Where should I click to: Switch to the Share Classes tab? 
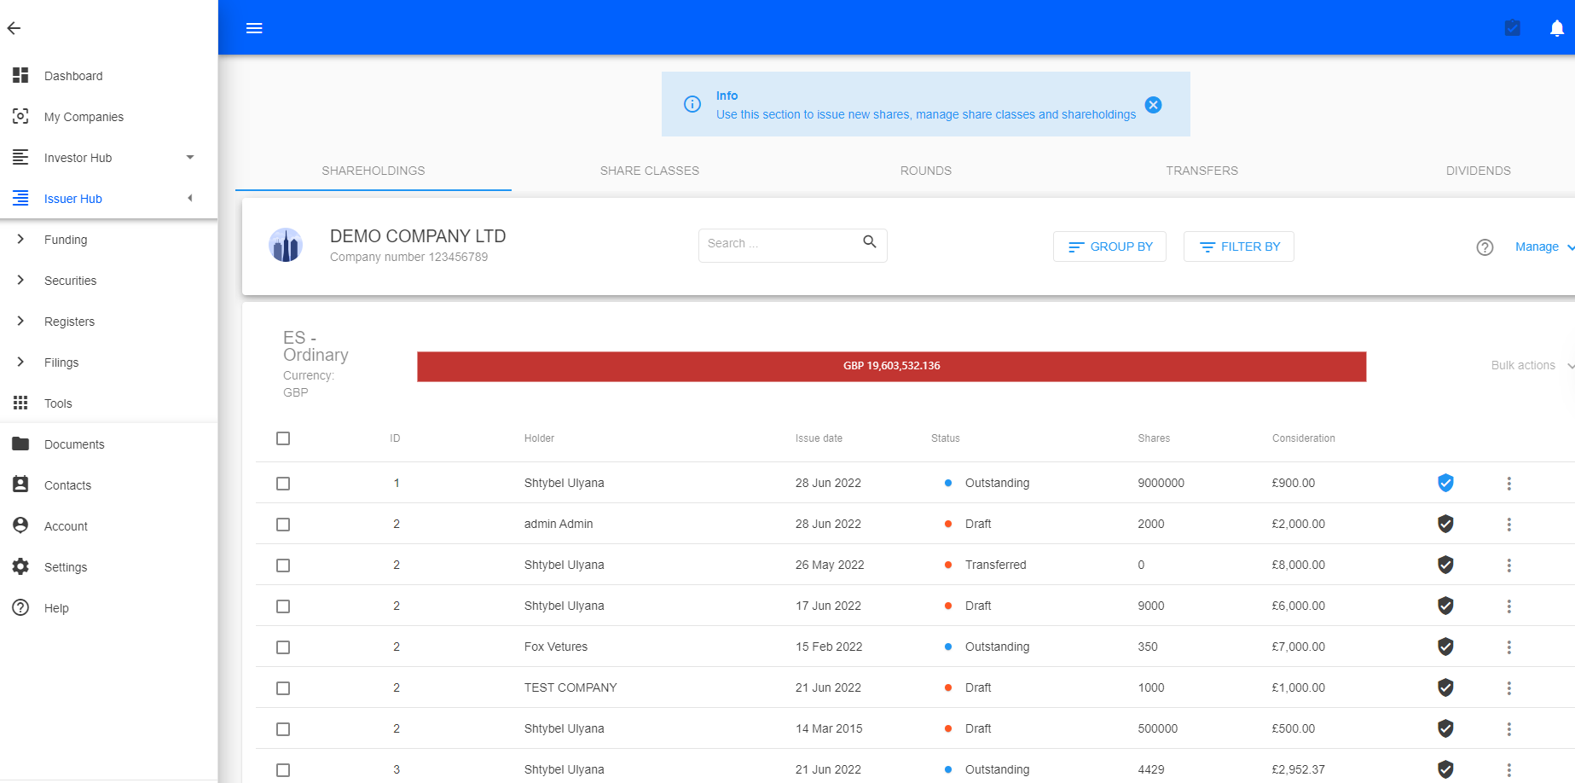[649, 171]
